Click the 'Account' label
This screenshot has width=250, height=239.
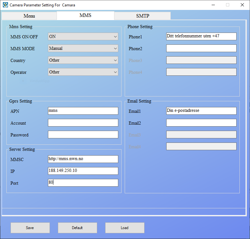18,123
